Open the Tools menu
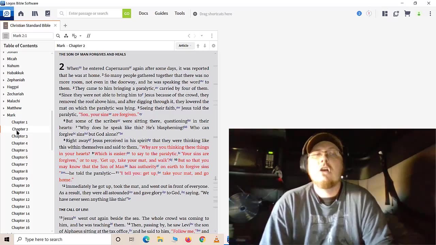This screenshot has height=245, width=436. tap(180, 13)
